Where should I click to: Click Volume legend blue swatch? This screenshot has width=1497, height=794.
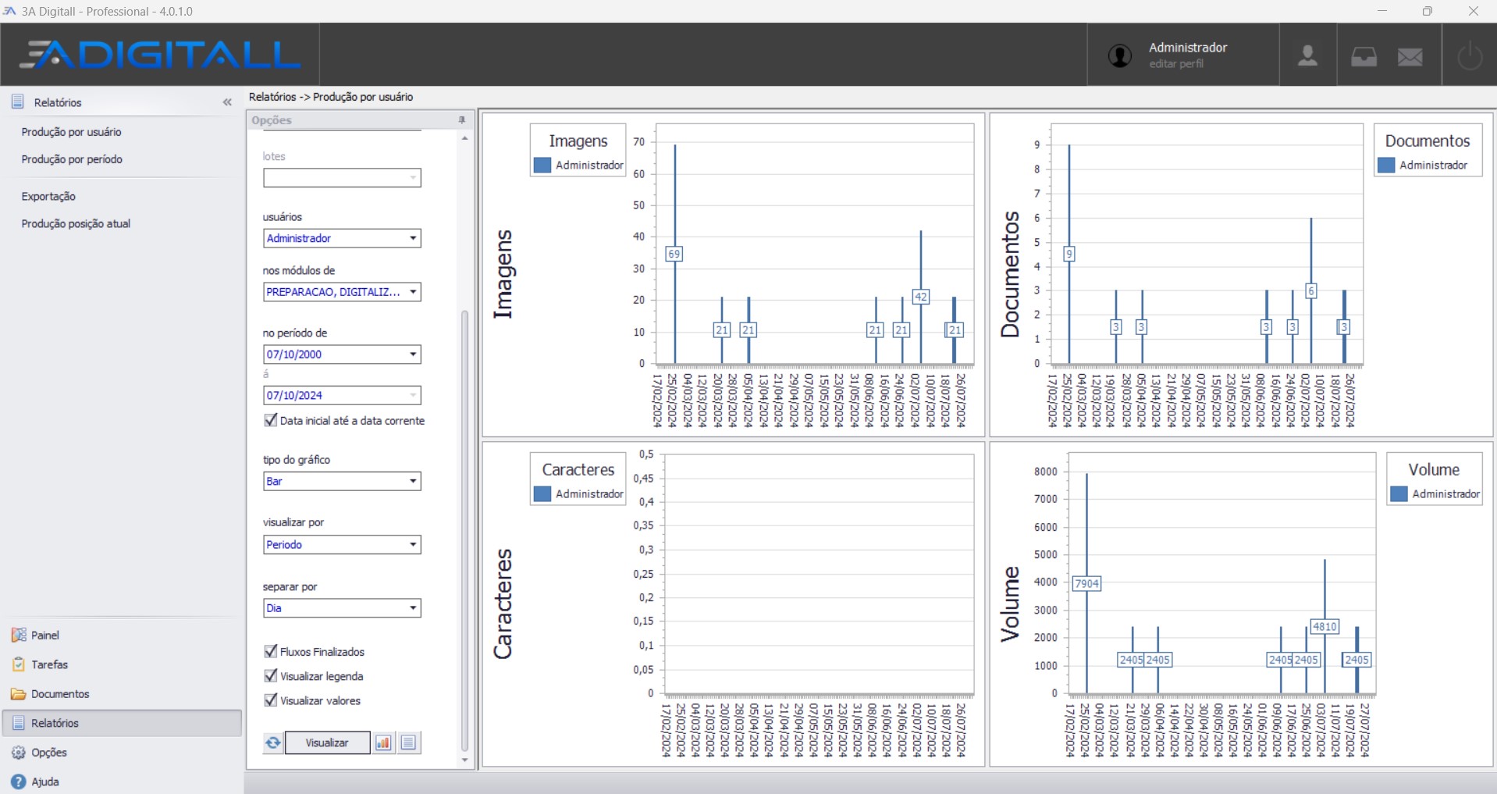click(x=1399, y=493)
